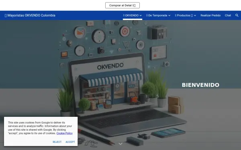Screen dimensions: 241x150
Task: Go to the Chat menu item
Action: (x=228, y=15)
